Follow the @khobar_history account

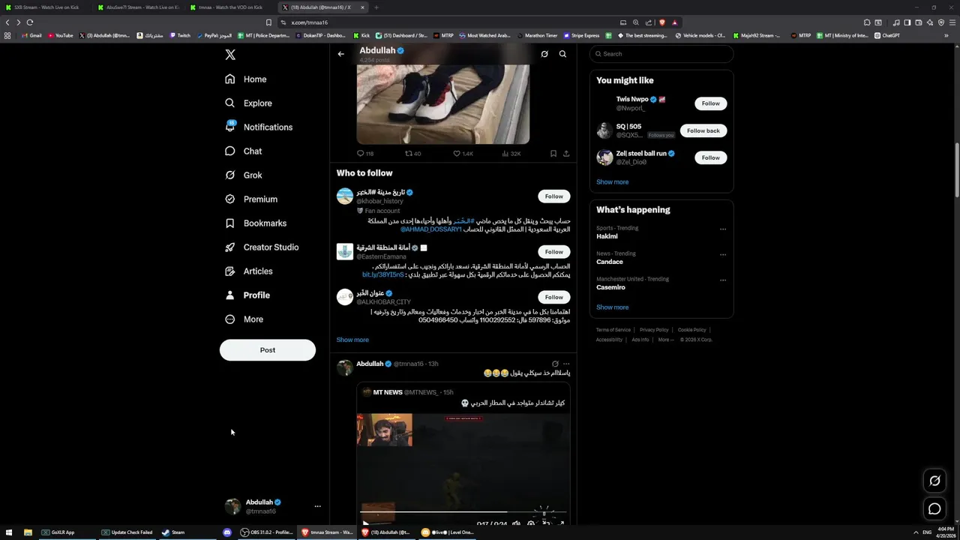[x=554, y=196]
